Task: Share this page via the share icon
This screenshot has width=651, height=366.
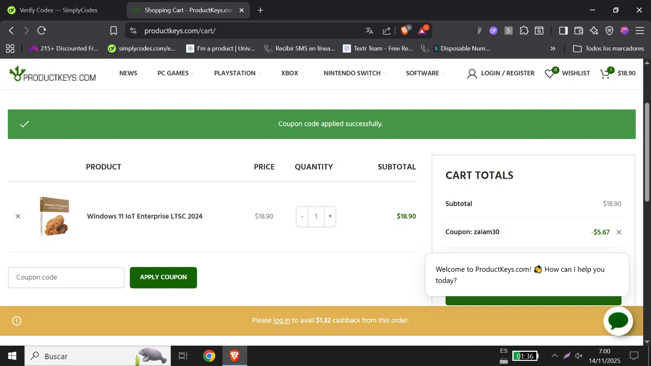Action: 386,30
